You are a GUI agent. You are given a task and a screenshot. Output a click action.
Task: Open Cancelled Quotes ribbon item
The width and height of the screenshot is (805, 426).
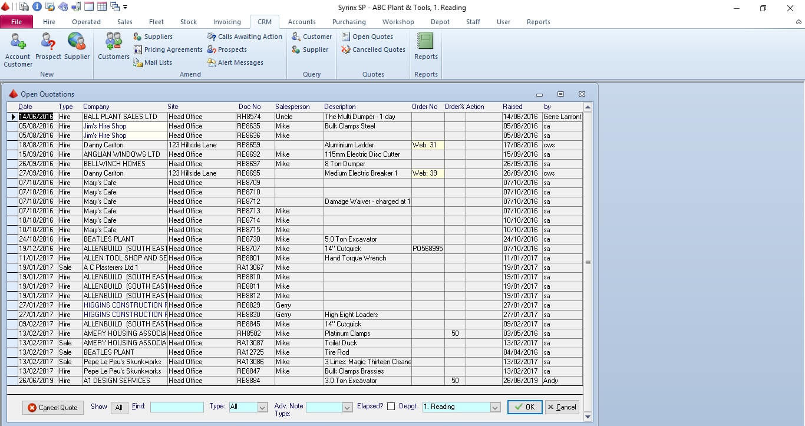[373, 49]
